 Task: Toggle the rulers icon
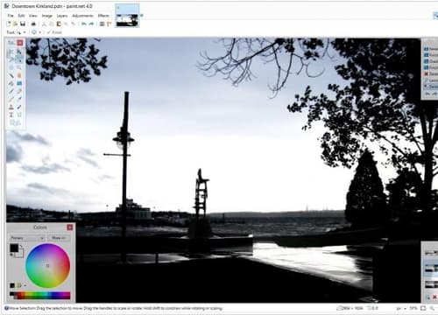pos(109,24)
